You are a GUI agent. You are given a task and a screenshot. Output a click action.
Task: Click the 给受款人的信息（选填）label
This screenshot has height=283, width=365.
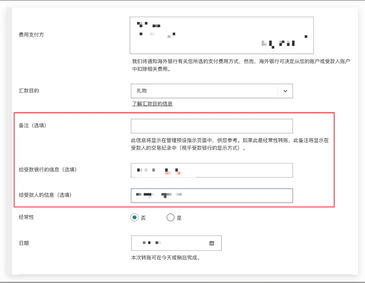coord(45,195)
